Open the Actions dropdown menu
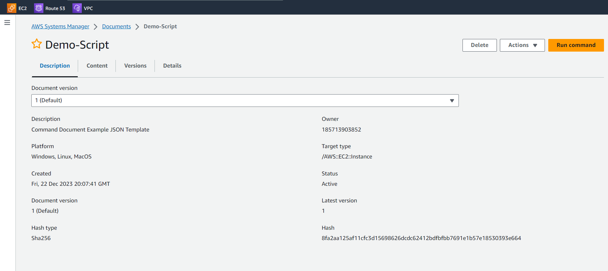 tap(522, 45)
